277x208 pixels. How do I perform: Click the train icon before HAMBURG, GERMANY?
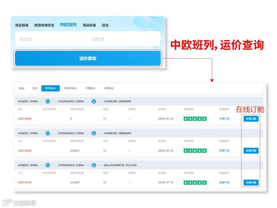coord(94,133)
